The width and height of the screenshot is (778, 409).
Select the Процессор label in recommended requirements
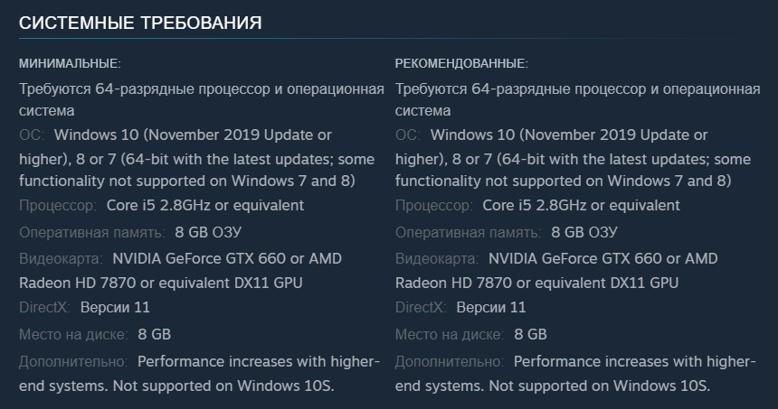pos(433,206)
